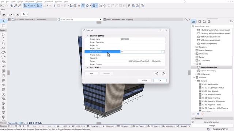Open the Help menu
This screenshot has height=131, width=234.
pos(66,1)
